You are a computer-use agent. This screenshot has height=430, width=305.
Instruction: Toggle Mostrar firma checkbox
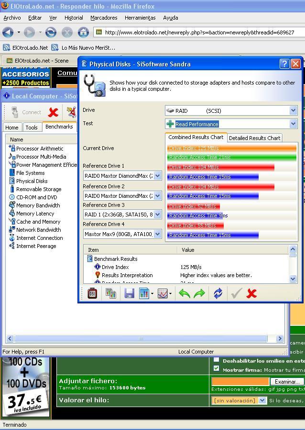click(217, 369)
